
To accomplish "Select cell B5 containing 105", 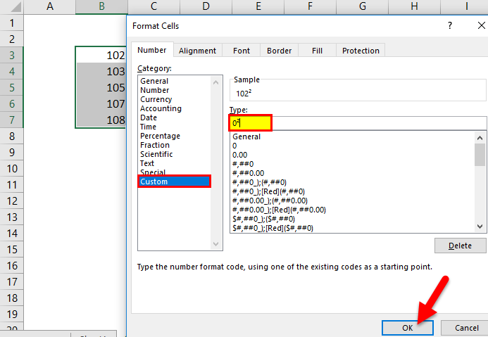I will click(101, 87).
